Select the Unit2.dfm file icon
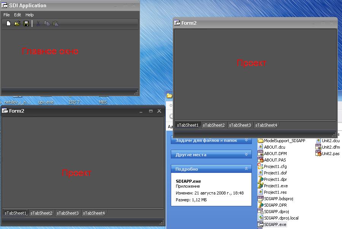The image size is (342, 229). pos(318,147)
